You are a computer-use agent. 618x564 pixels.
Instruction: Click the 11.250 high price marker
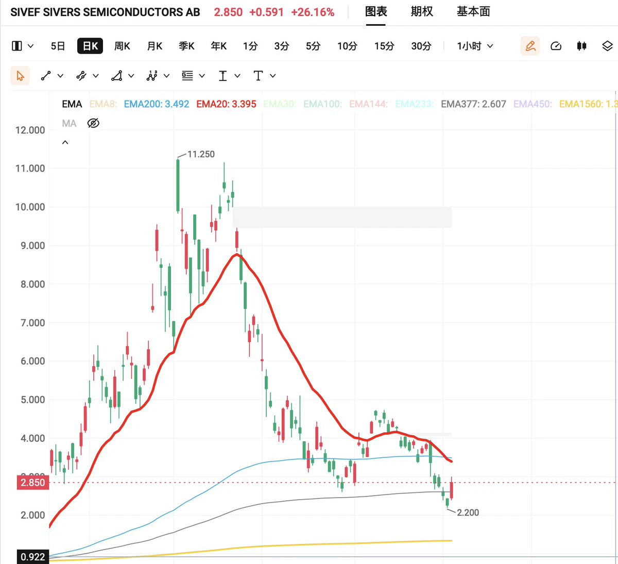coord(201,154)
